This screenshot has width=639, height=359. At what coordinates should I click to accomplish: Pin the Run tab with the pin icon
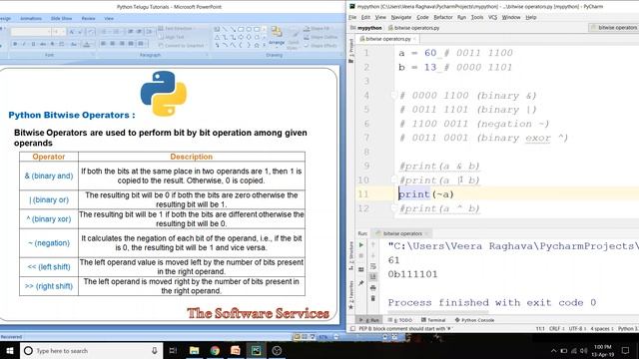[361, 283]
